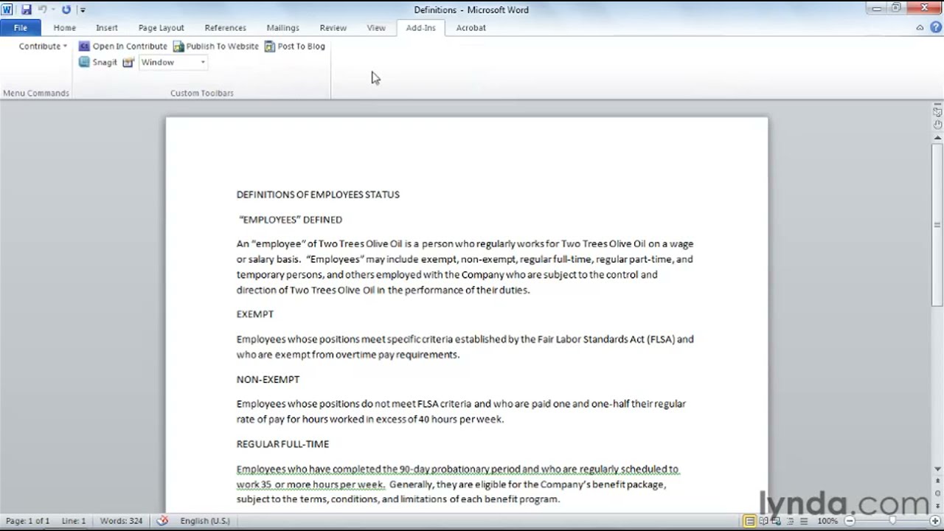Click the zoom out minus button
The width and height of the screenshot is (944, 531).
849,521
